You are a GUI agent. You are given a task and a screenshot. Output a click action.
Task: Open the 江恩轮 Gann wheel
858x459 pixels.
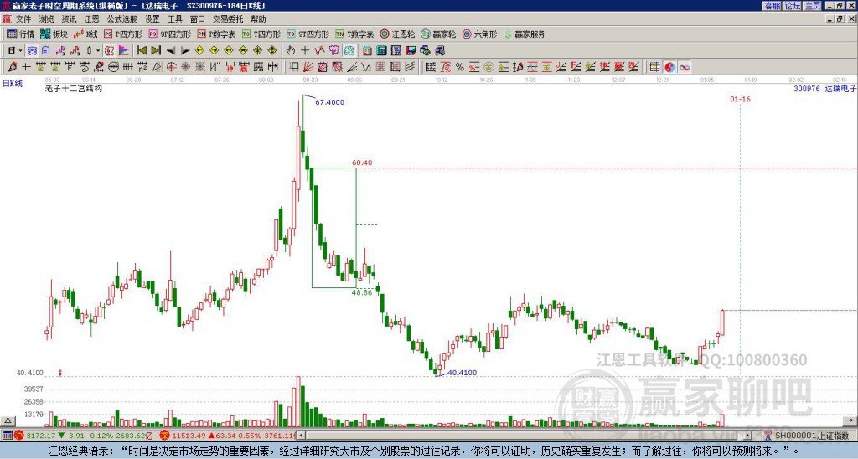[398, 34]
